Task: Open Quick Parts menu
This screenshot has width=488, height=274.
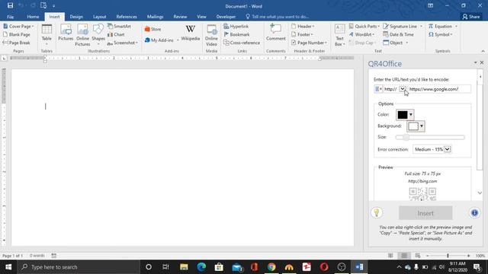Action: point(364,27)
